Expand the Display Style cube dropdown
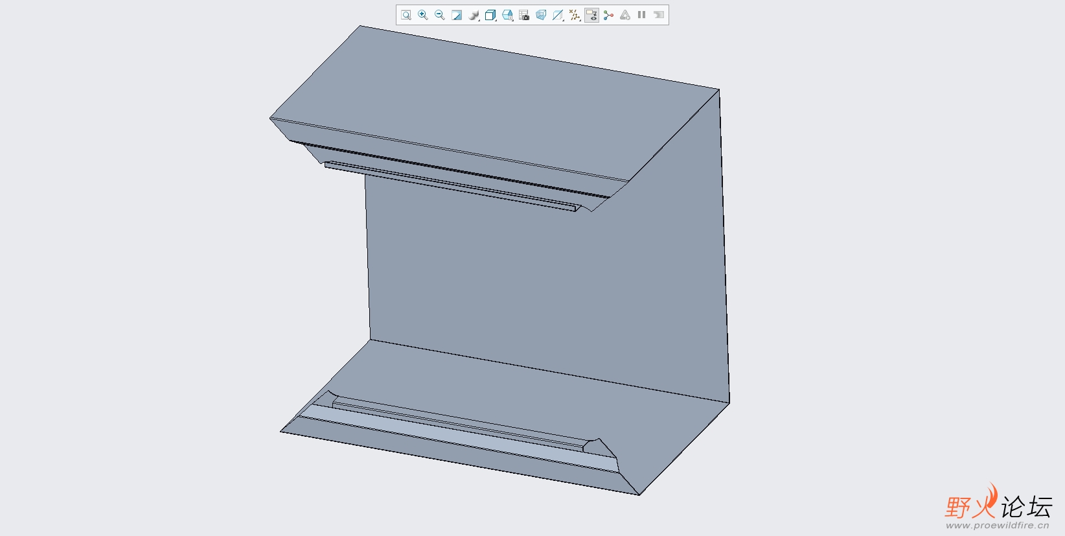1065x536 pixels. [491, 15]
